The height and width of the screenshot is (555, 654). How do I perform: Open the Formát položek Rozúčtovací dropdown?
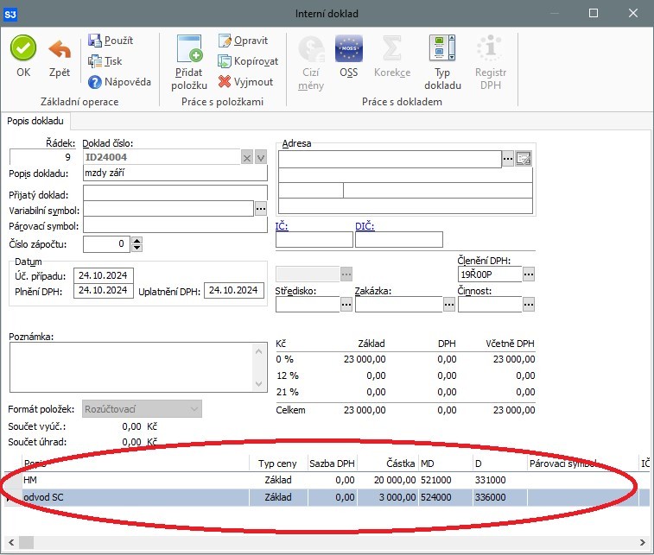point(142,409)
